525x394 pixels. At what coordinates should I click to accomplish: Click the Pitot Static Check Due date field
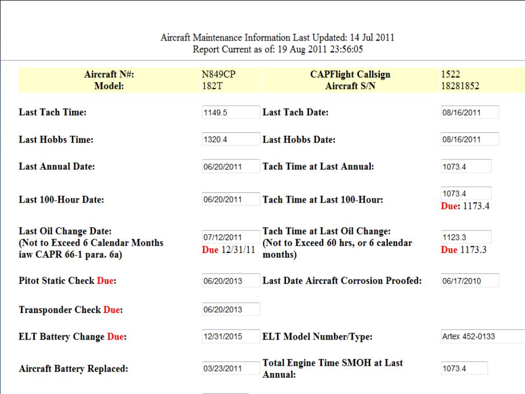tap(231, 281)
